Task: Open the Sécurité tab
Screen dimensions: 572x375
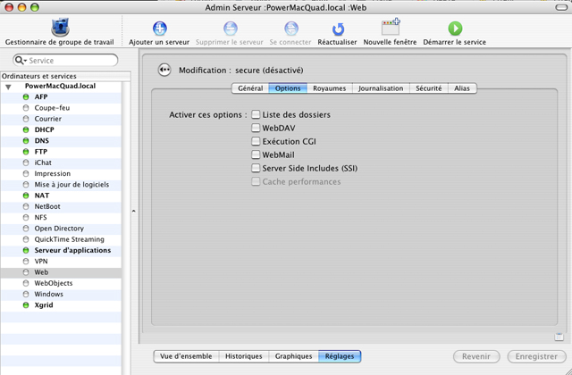Action: 429,88
